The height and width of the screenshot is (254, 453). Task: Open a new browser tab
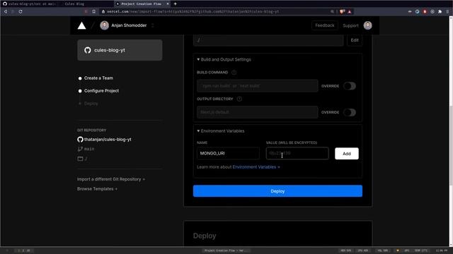pos(175,4)
